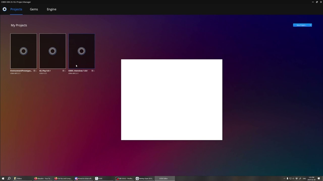Screen dimensions: 323x181
Task: Open the O3DE document taskbar item
Action: point(103,178)
